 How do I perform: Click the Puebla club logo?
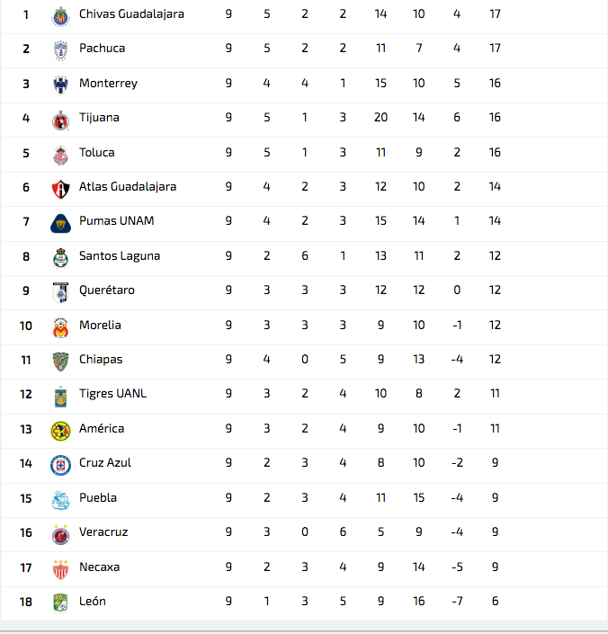click(x=60, y=501)
